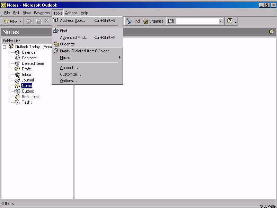The image size is (277, 208).
Task: Select Outlook Today - Personal Folders
Action: pos(34,47)
